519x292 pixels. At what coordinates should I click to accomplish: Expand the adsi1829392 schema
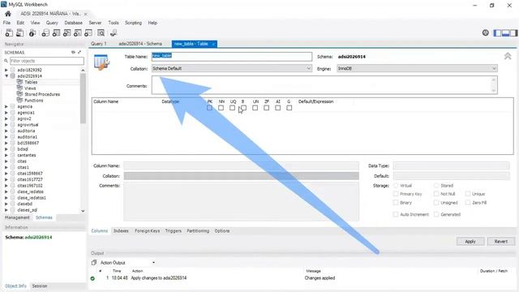[6, 70]
